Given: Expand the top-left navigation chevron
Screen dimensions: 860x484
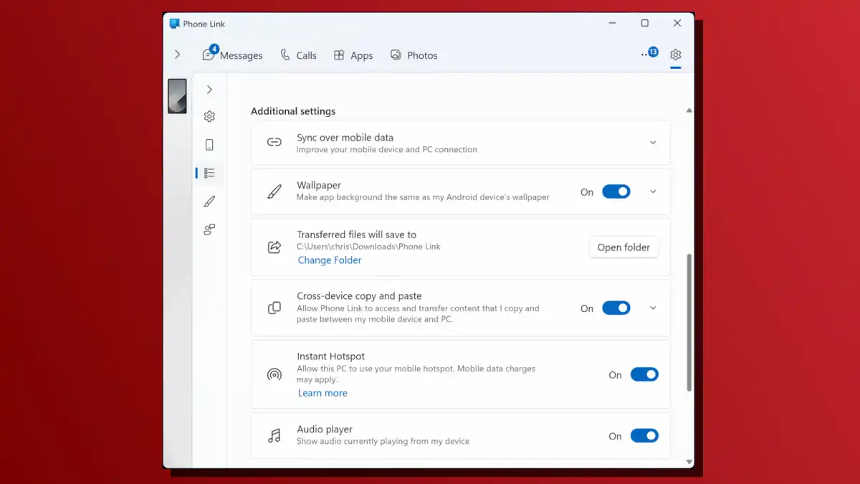Looking at the screenshot, I should (x=178, y=54).
